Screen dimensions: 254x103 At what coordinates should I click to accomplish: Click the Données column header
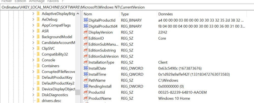point(165,14)
